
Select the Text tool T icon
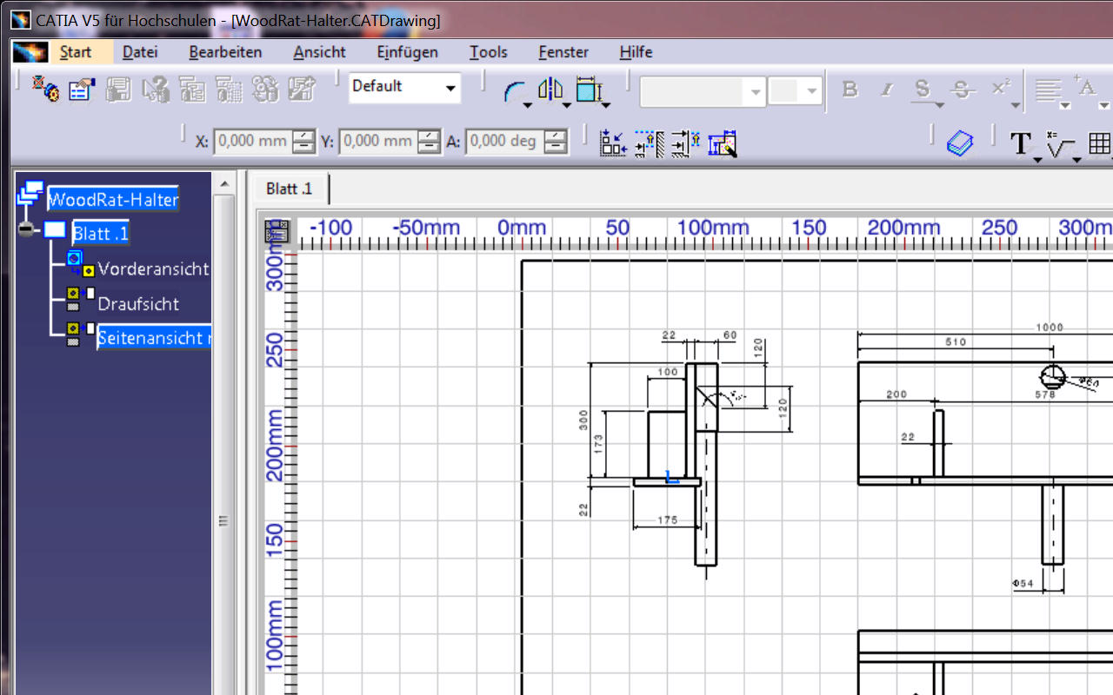coord(1021,143)
